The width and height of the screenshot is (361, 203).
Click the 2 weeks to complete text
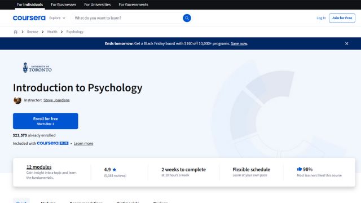click(x=183, y=169)
